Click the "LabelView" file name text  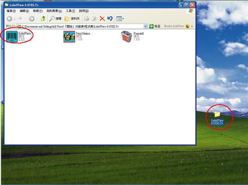[x=25, y=34]
